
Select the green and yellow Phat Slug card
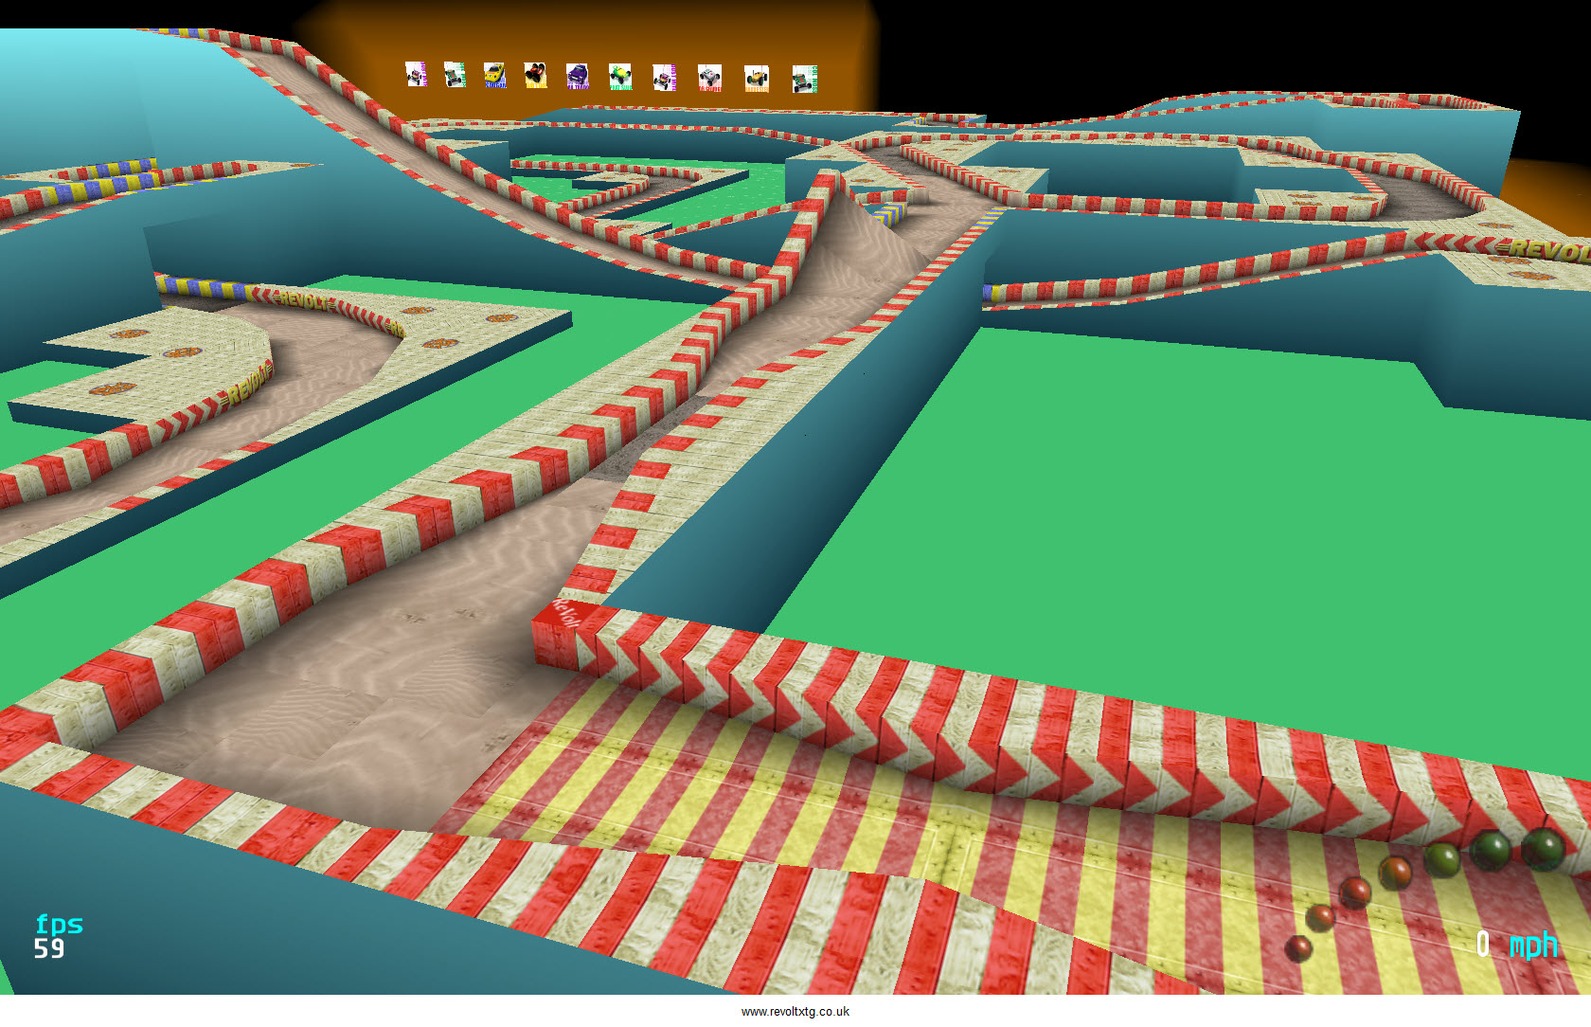pyautogui.click(x=620, y=77)
